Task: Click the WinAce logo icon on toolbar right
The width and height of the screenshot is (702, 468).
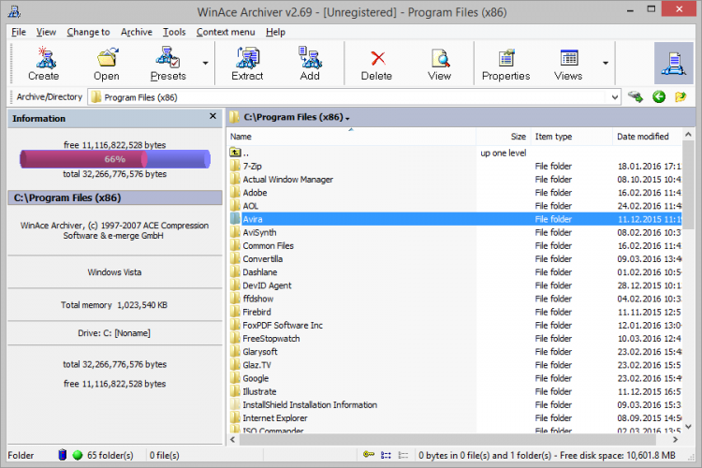Action: [673, 63]
